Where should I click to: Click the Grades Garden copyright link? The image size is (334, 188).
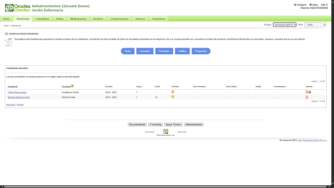coord(315,140)
